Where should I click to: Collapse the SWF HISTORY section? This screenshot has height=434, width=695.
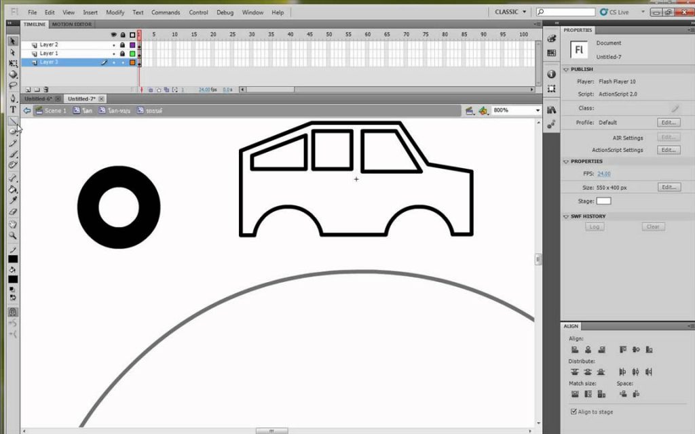click(566, 216)
